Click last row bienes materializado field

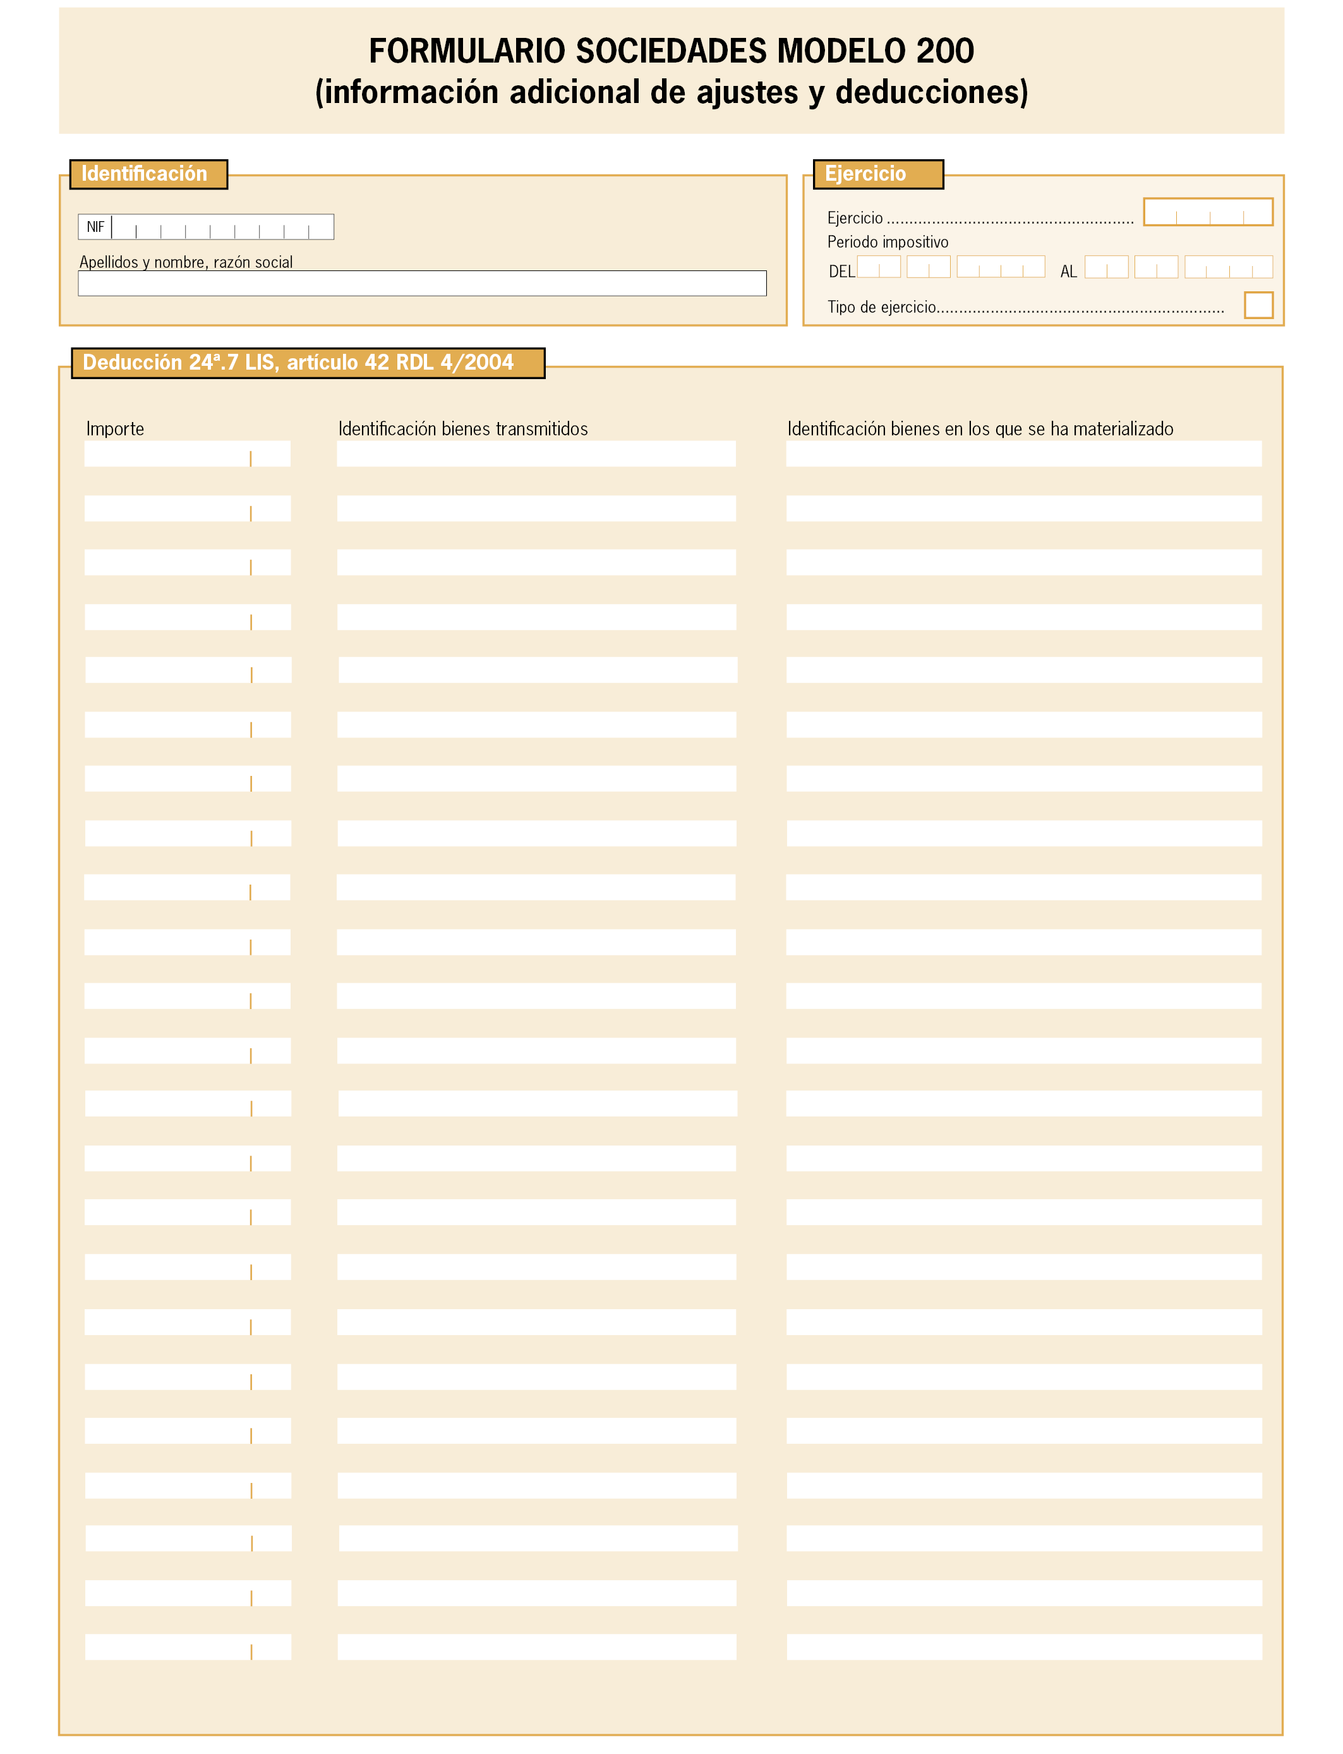tap(1024, 1647)
